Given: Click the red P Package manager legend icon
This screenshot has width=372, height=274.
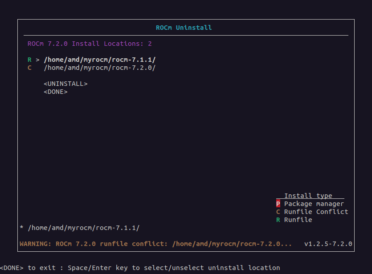Looking at the screenshot, I should click(278, 204).
